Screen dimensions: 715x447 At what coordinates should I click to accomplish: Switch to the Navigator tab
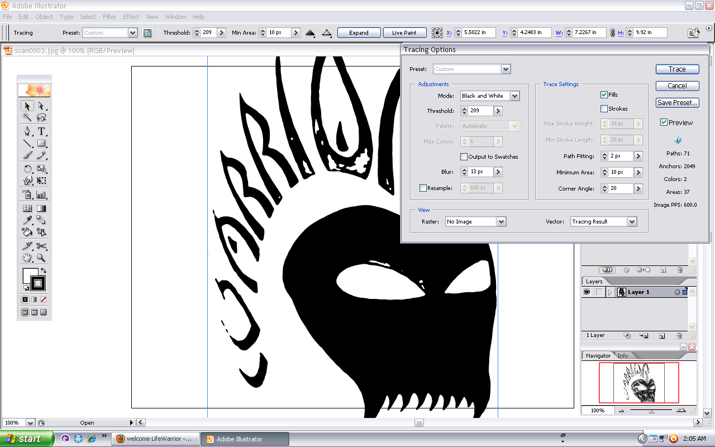tap(598, 356)
